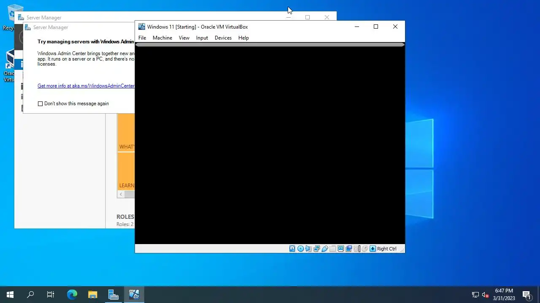
Task: Open the aka.ms/WindowsAdminCenter link
Action: coord(86,86)
